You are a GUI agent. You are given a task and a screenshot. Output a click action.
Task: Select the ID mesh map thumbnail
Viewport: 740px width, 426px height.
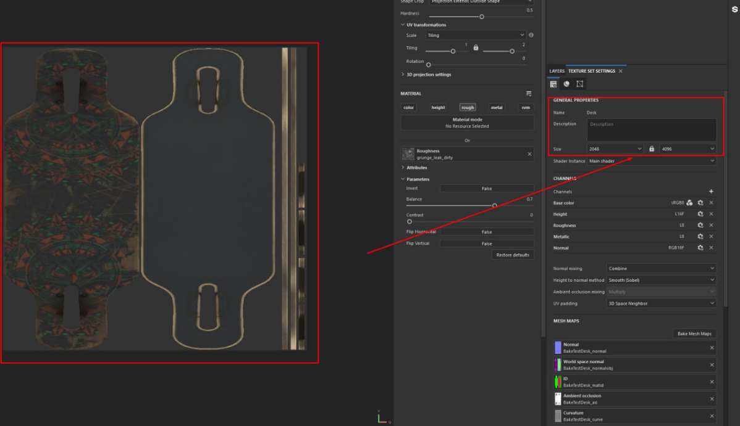(x=558, y=382)
